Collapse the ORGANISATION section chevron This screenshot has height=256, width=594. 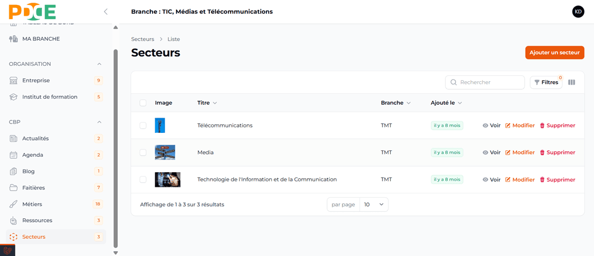(99, 64)
